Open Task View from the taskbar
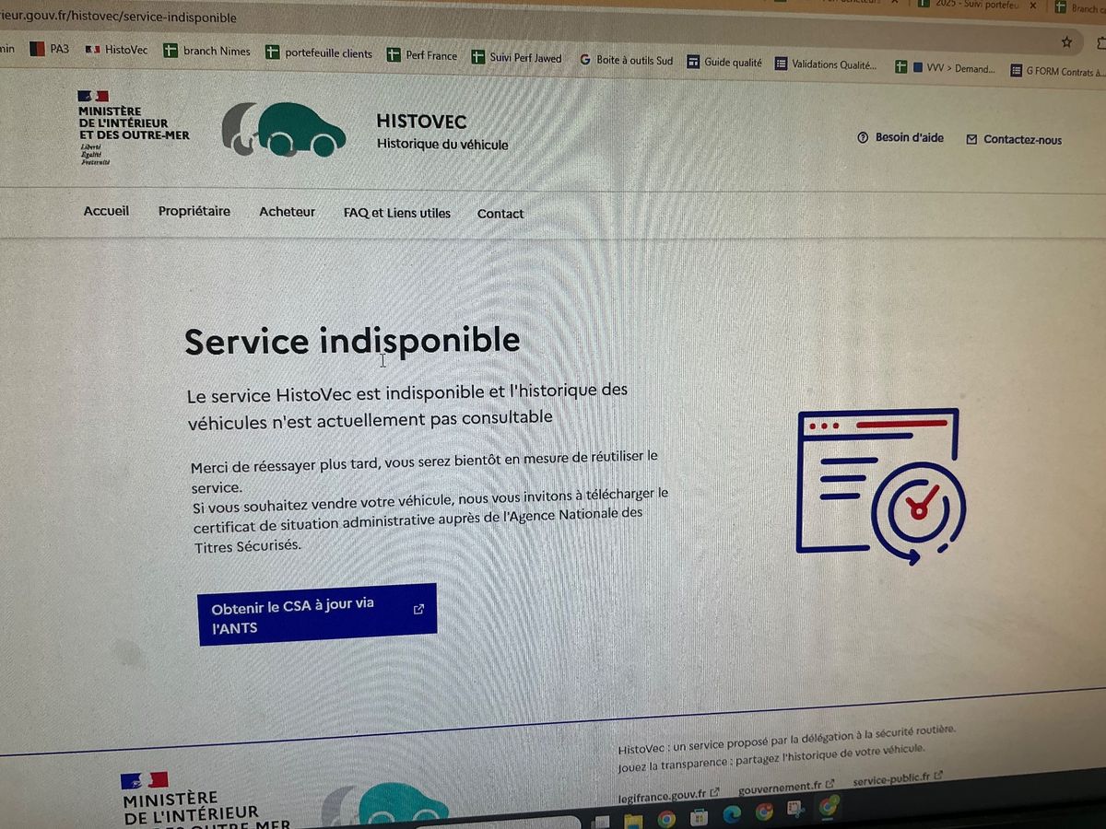This screenshot has width=1106, height=829. 601,821
